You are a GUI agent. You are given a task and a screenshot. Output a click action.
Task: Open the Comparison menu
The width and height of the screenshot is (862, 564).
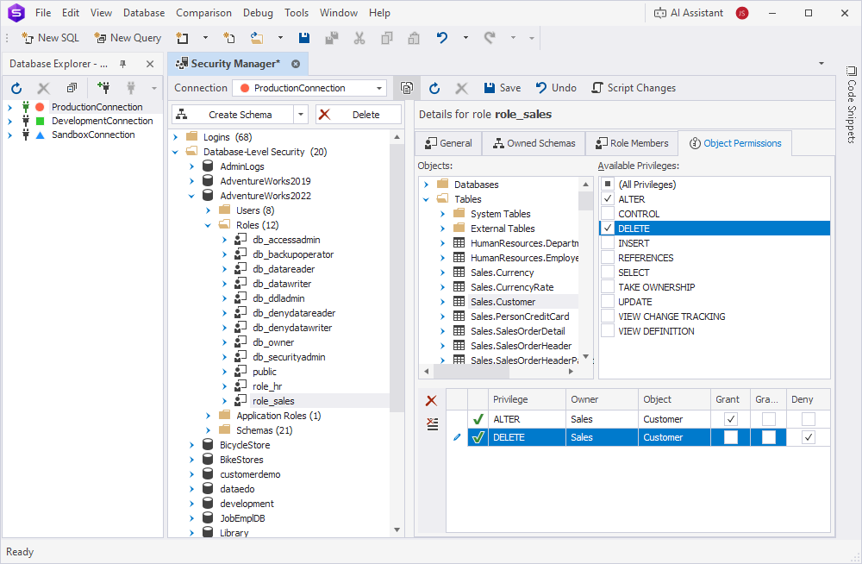[203, 12]
